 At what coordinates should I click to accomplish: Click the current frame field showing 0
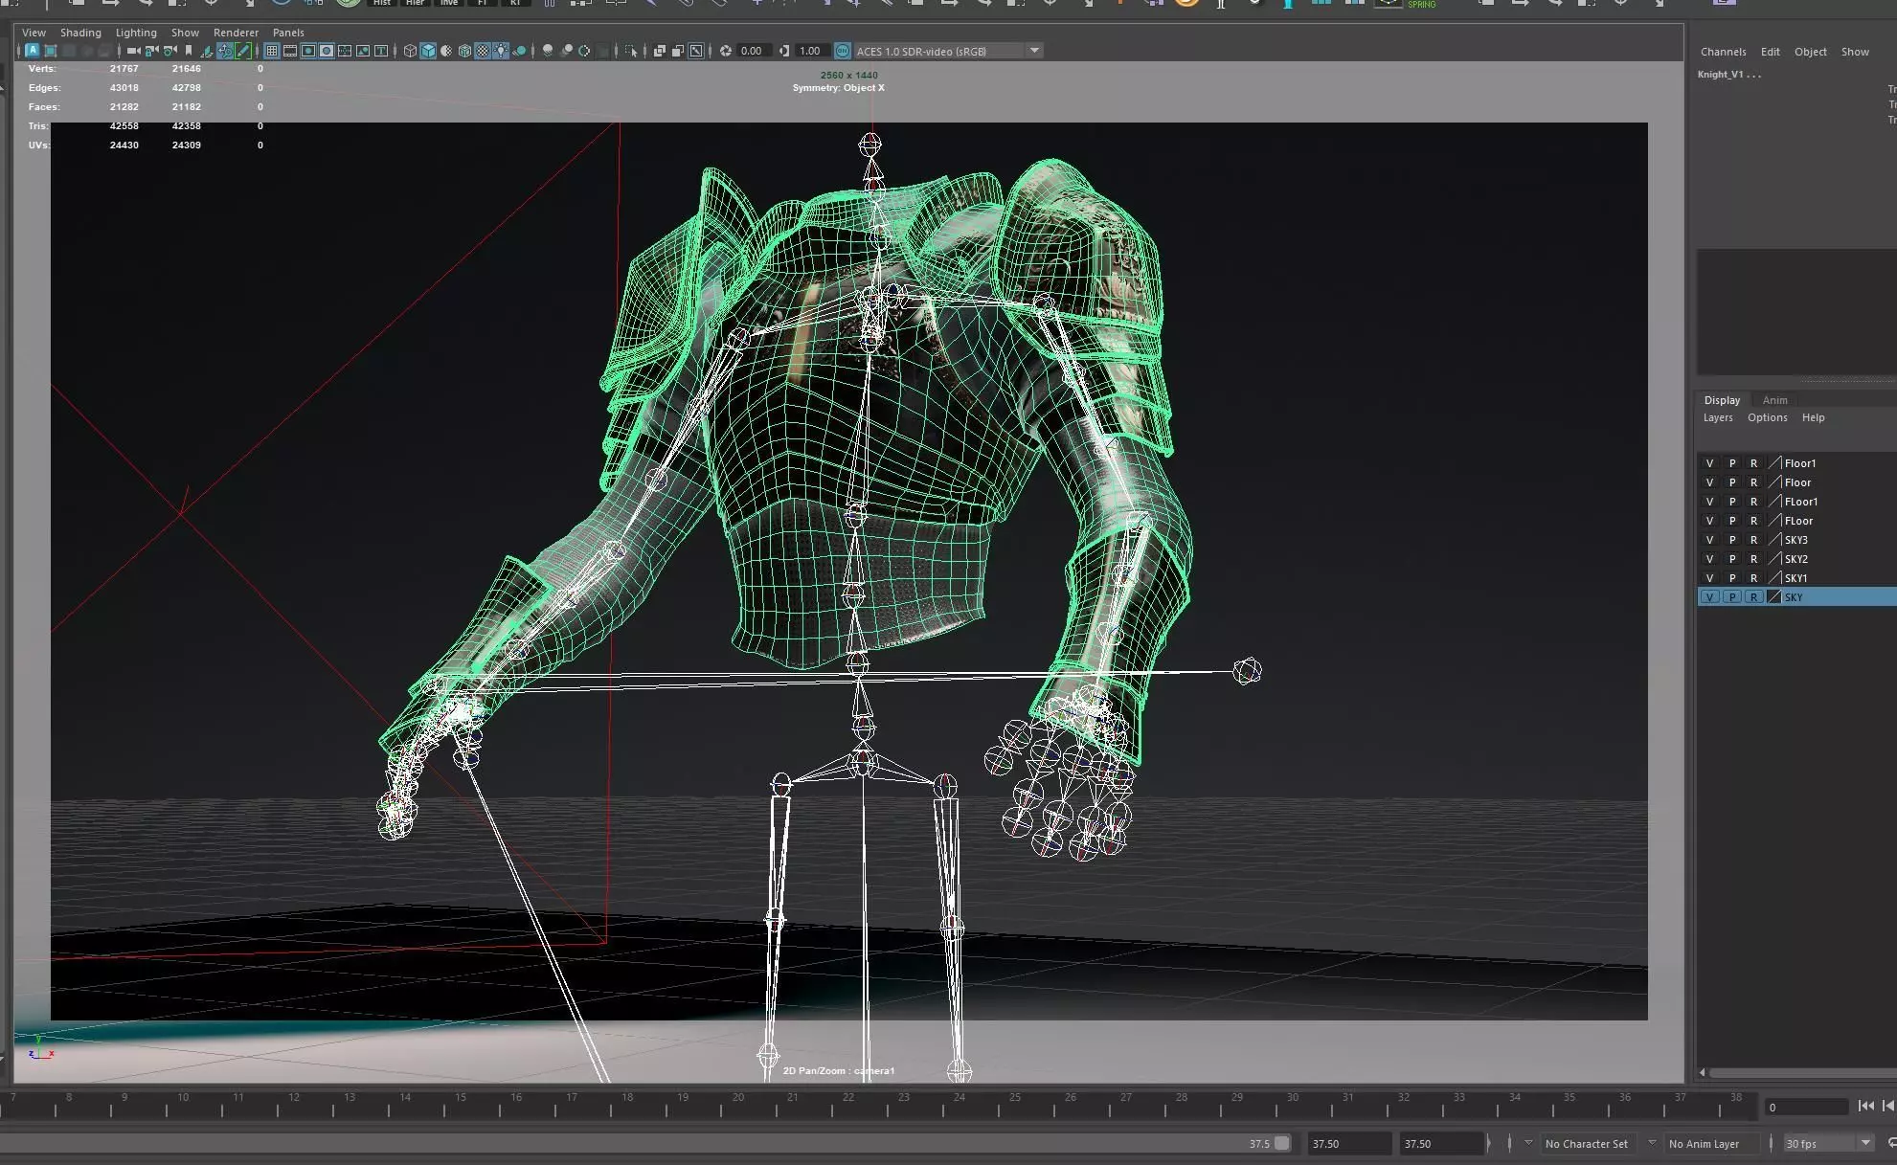pos(1806,1107)
